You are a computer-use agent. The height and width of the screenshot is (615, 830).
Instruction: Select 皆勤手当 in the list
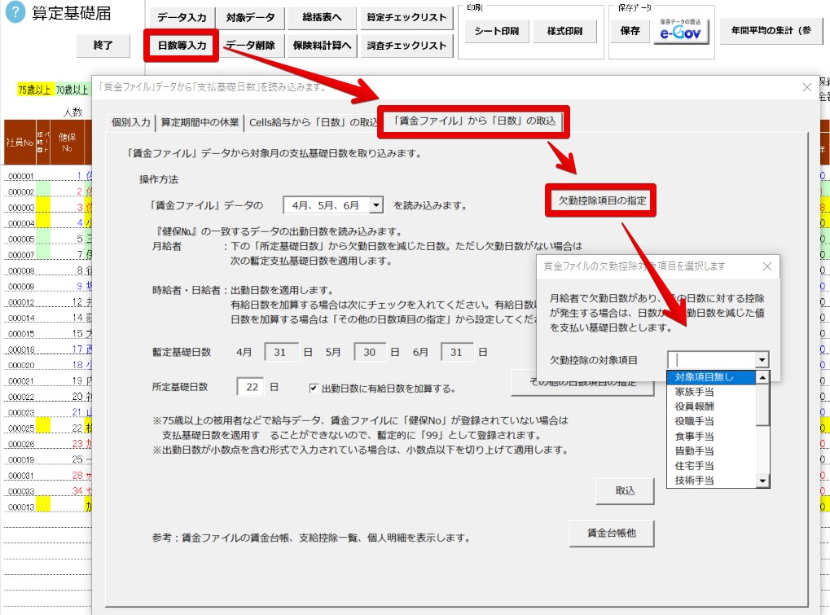coord(711,451)
